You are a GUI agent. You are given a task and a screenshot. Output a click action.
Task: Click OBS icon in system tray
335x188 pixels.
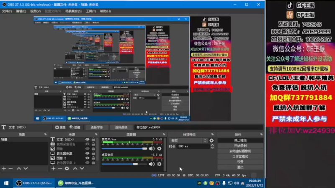[x=217, y=183]
